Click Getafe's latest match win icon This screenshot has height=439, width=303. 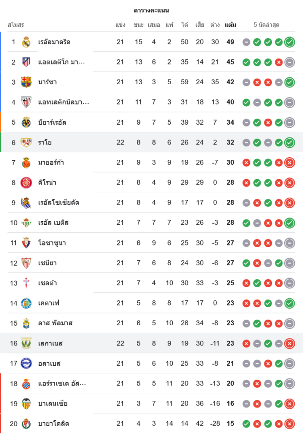(x=289, y=303)
